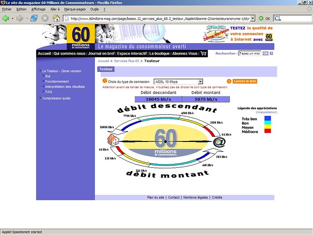Viewport: 313px width, 235px height.
Task: Open the Interprétation des résultats link
Action: 65,86
